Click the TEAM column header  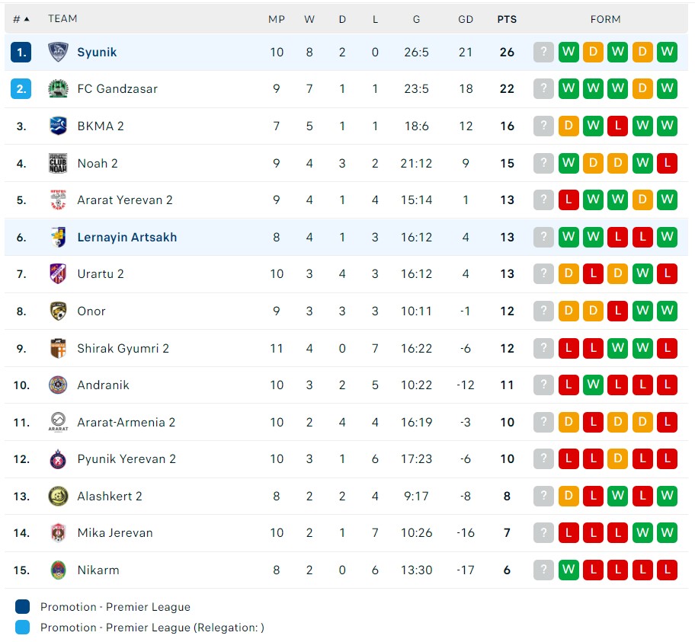pyautogui.click(x=62, y=18)
